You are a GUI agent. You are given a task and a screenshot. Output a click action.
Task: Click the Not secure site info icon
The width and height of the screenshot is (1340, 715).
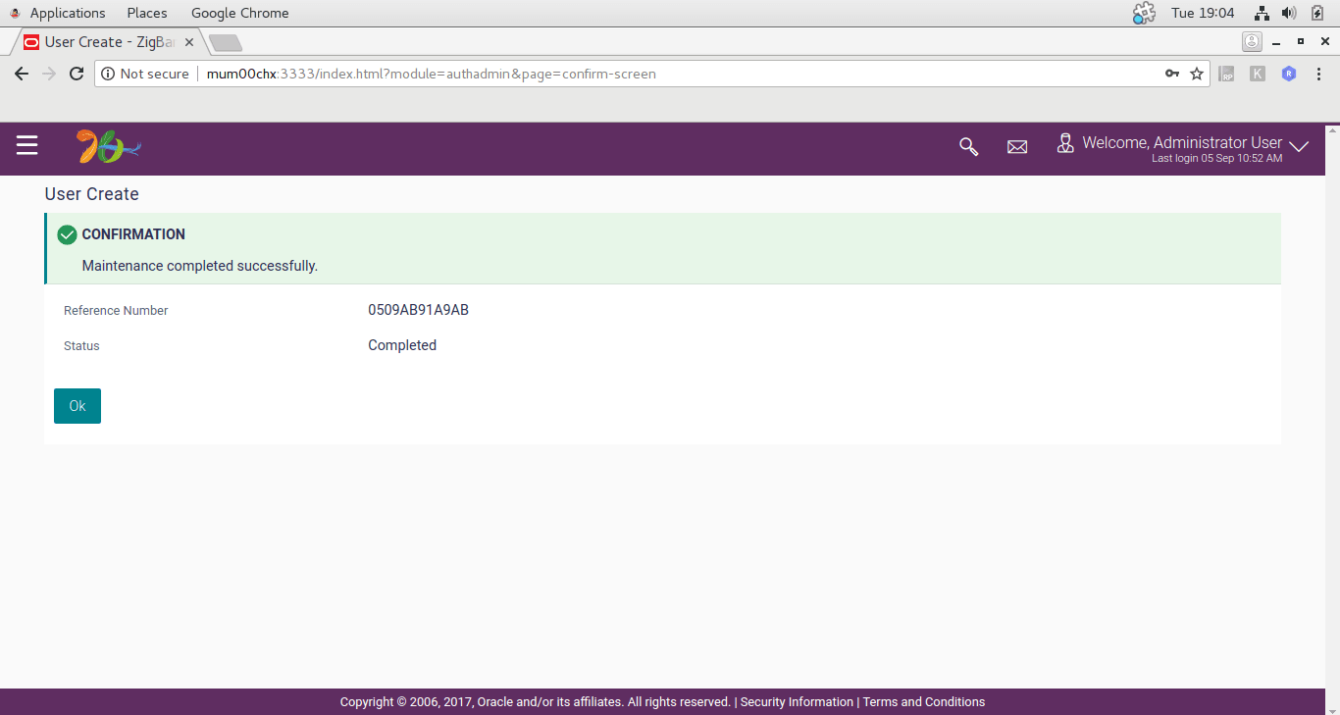pos(108,74)
